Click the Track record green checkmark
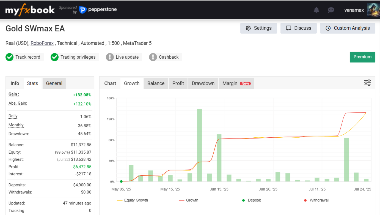The height and width of the screenshot is (215, 380). (10, 57)
